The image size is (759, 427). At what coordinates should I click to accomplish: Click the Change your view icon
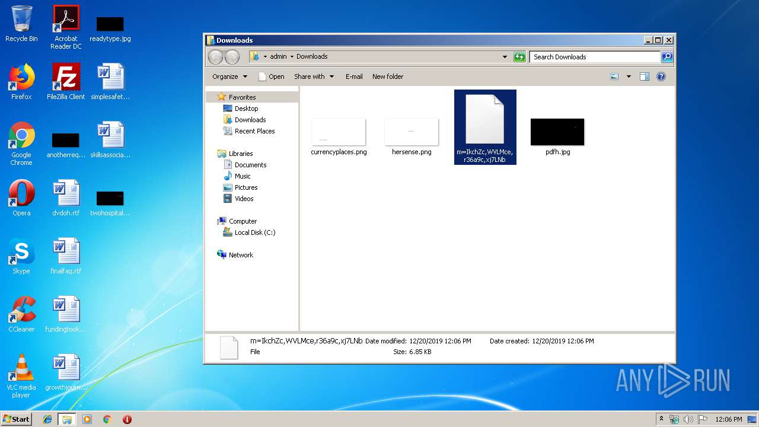pyautogui.click(x=614, y=77)
